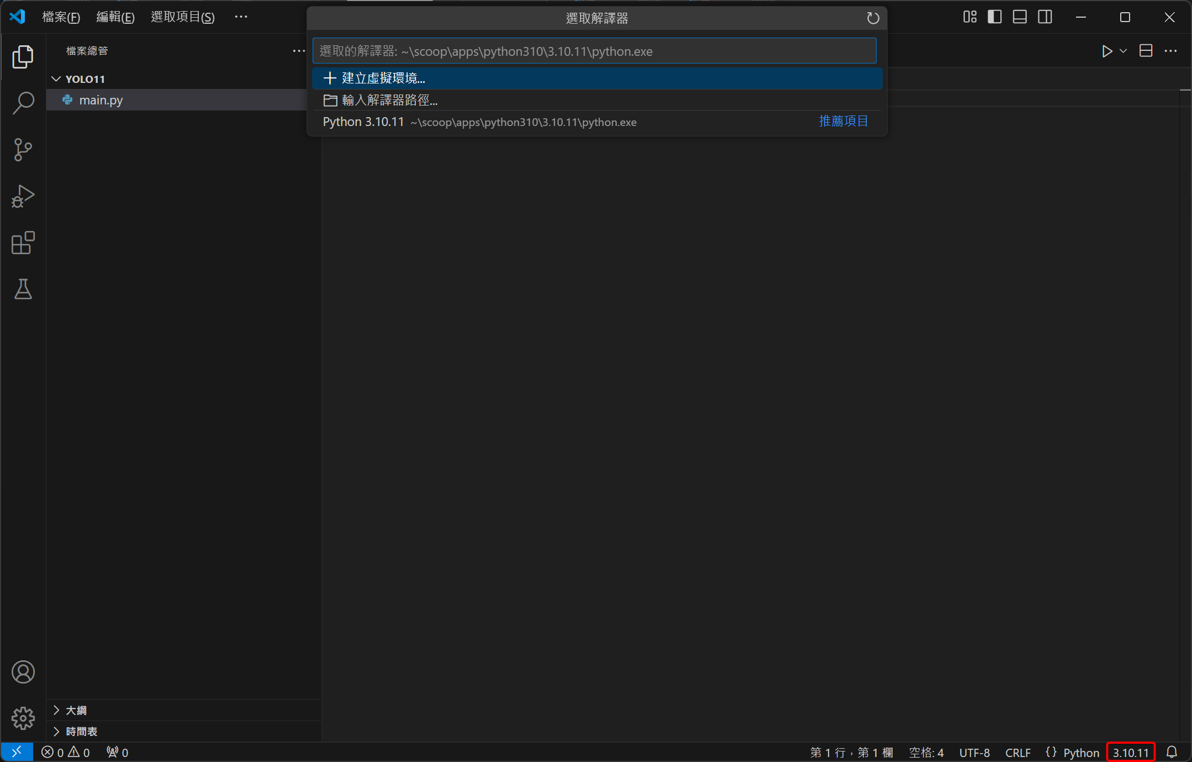The width and height of the screenshot is (1192, 762).
Task: Open the Search view in activity bar
Action: tap(23, 103)
